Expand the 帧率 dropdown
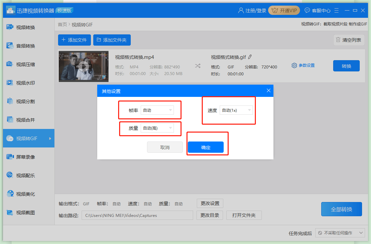371x244 pixels. pyautogui.click(x=157, y=110)
